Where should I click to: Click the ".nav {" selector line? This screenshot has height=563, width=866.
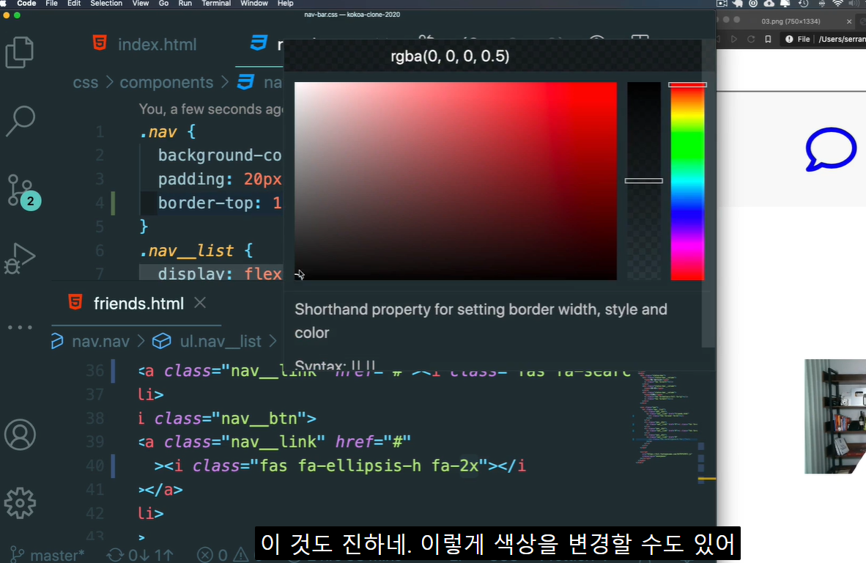pos(167,131)
